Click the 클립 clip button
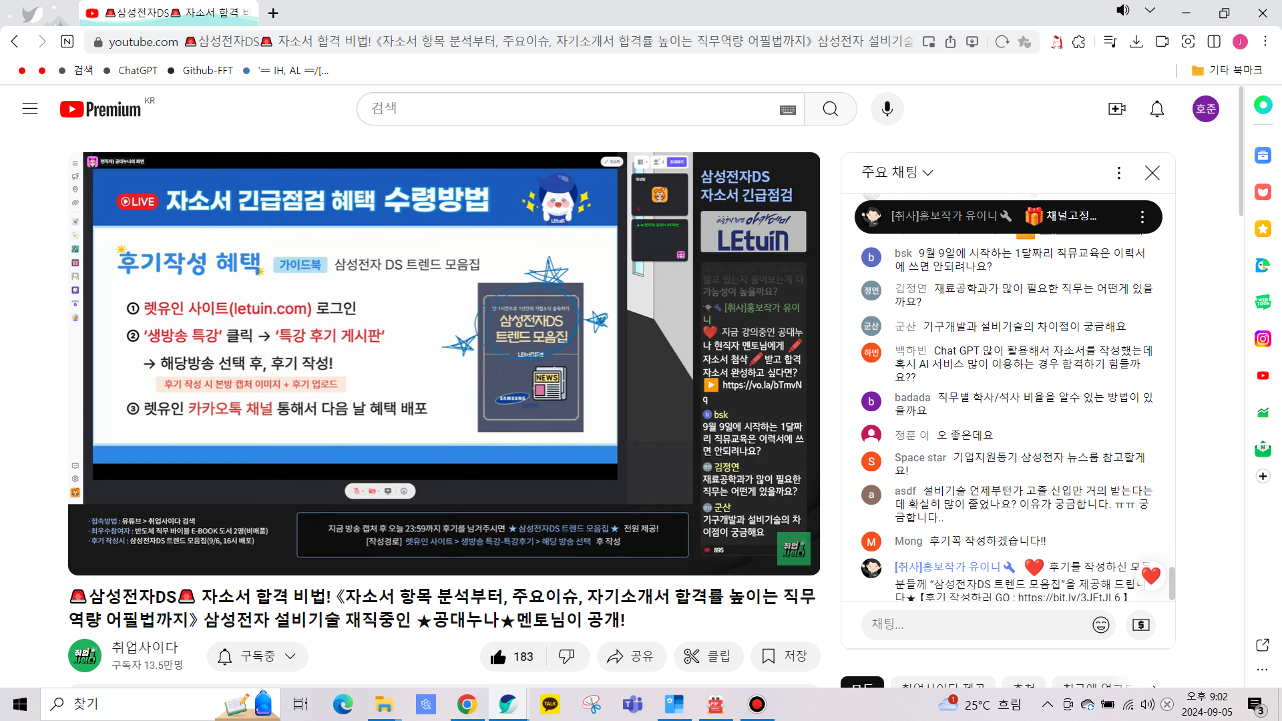This screenshot has width=1282, height=721. (x=708, y=656)
